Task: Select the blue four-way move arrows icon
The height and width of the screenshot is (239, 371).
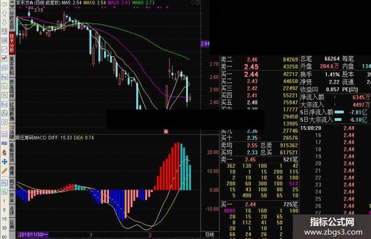Action: [4, 162]
